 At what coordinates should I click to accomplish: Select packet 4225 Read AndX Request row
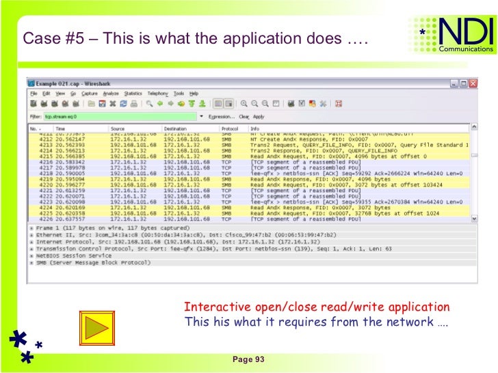point(249,213)
